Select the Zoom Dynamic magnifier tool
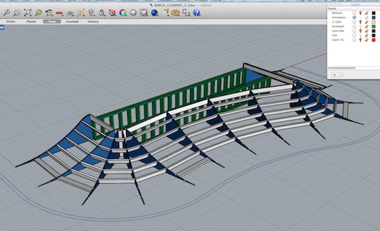Image resolution: width=380 pixels, height=231 pixels. [x=6, y=13]
